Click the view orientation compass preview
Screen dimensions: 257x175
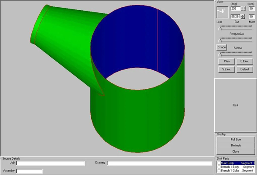[x=223, y=12]
